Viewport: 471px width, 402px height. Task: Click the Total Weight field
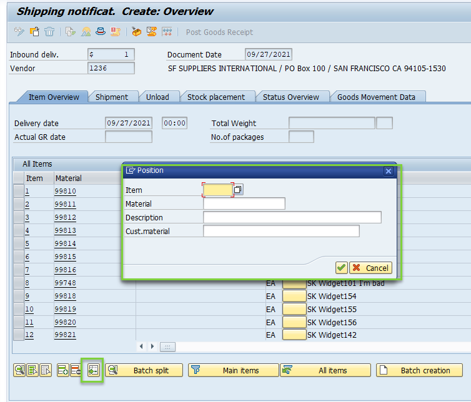[332, 123]
